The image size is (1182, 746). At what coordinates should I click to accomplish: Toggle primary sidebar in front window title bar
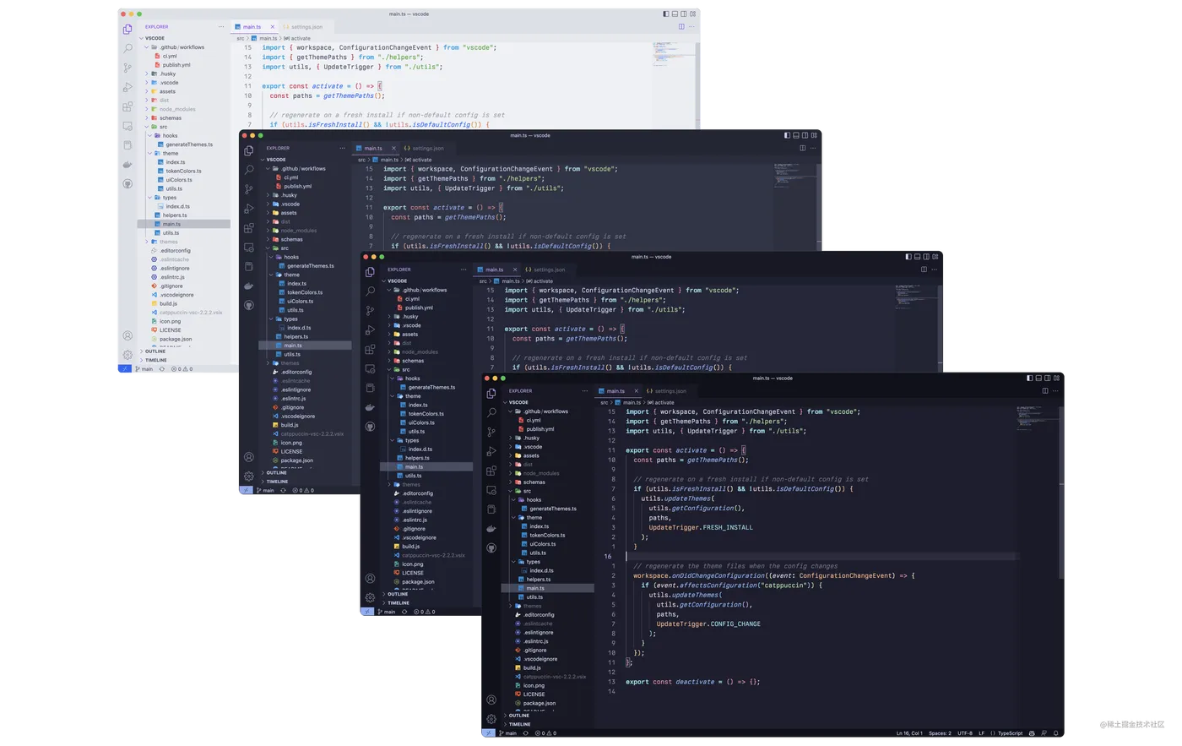point(1029,378)
